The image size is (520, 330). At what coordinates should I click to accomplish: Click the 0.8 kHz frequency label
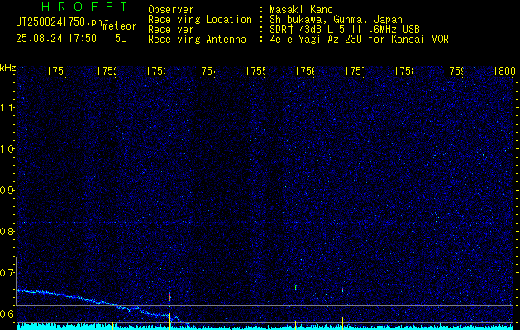click(x=7, y=231)
